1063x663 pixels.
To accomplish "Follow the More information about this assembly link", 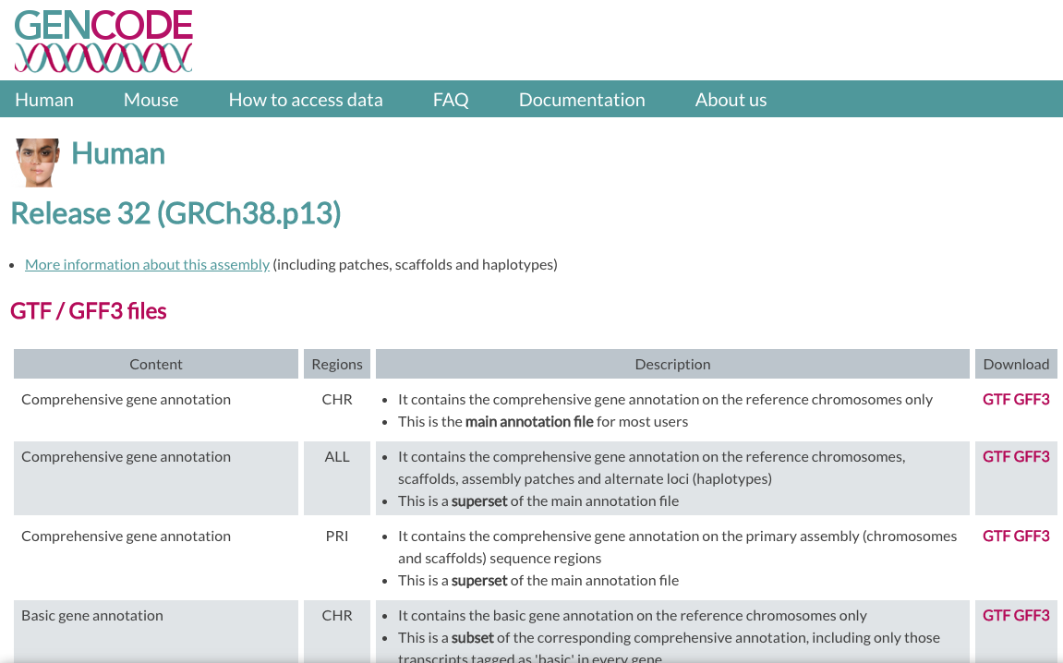I will tap(147, 265).
